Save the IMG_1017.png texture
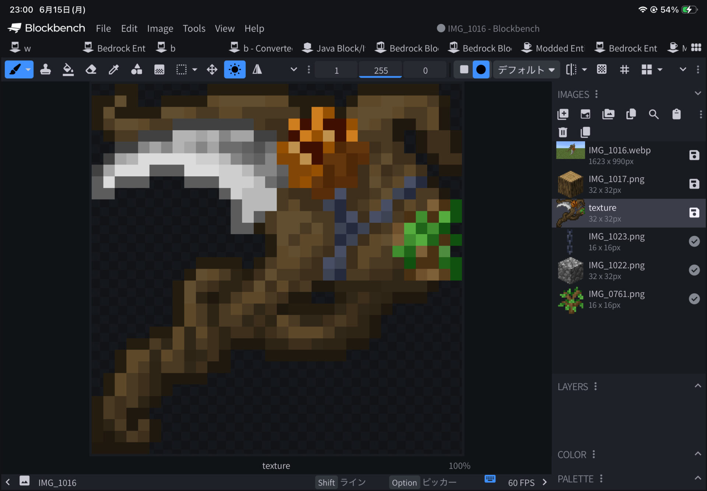 (694, 184)
